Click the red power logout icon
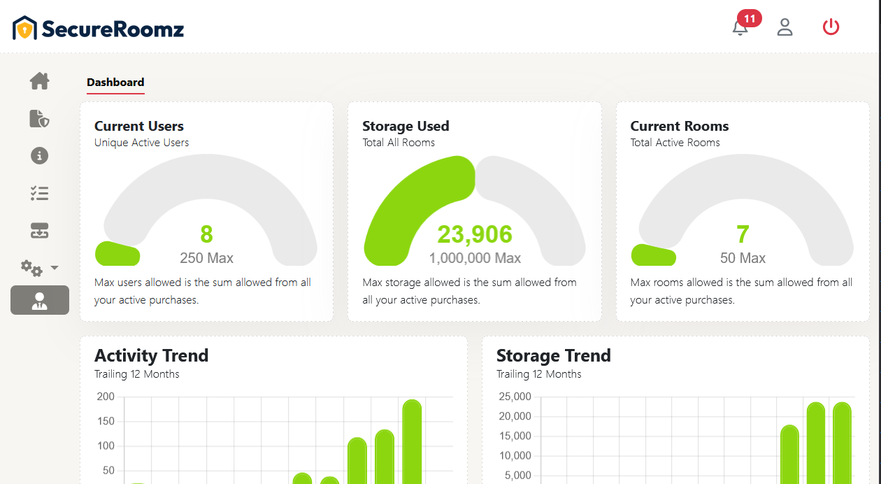This screenshot has width=881, height=484. (831, 26)
